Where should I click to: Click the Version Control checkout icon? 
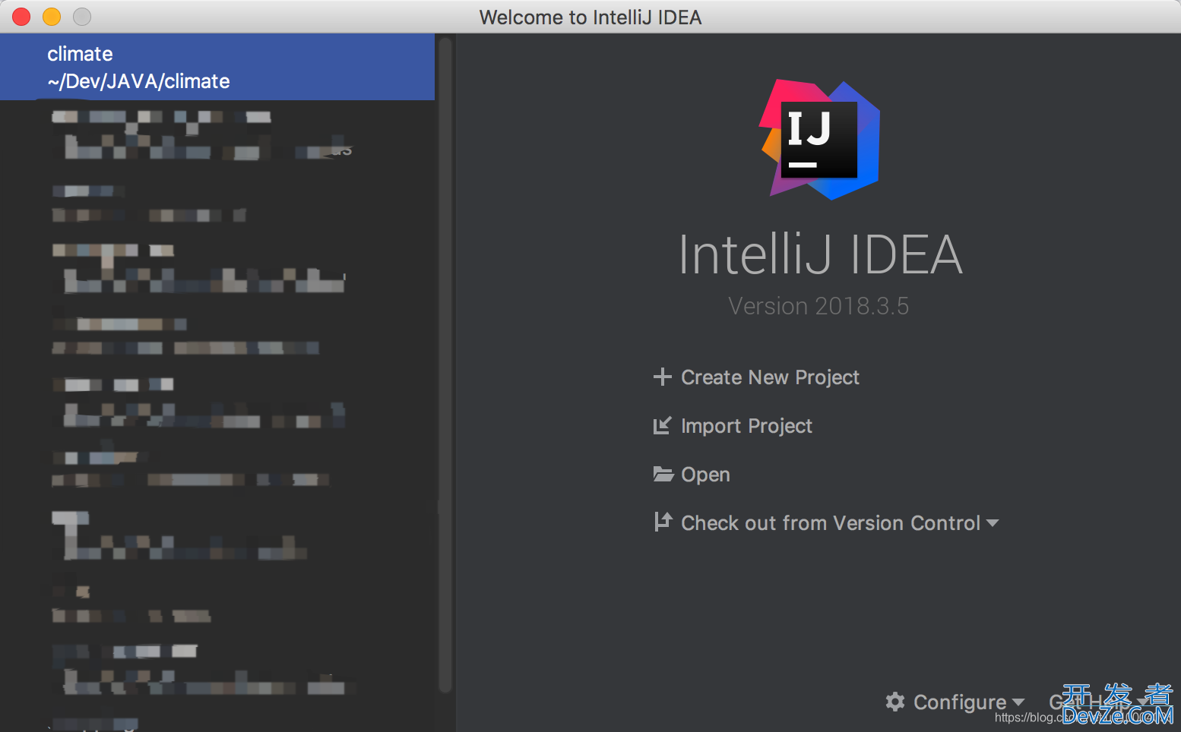tap(663, 522)
